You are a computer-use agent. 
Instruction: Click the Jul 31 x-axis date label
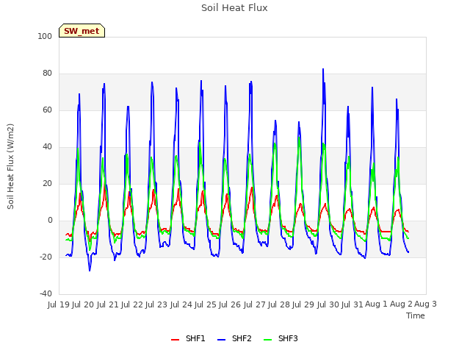[352, 304]
